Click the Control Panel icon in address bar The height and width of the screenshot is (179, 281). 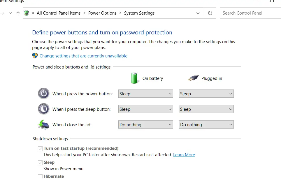tap(27, 13)
